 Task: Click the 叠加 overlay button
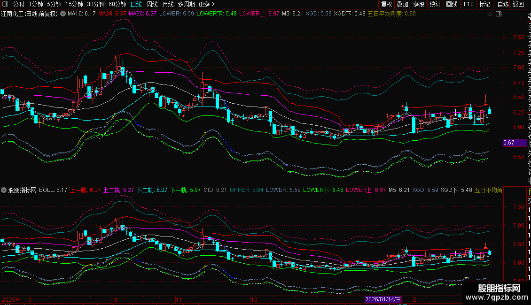pyautogui.click(x=403, y=4)
